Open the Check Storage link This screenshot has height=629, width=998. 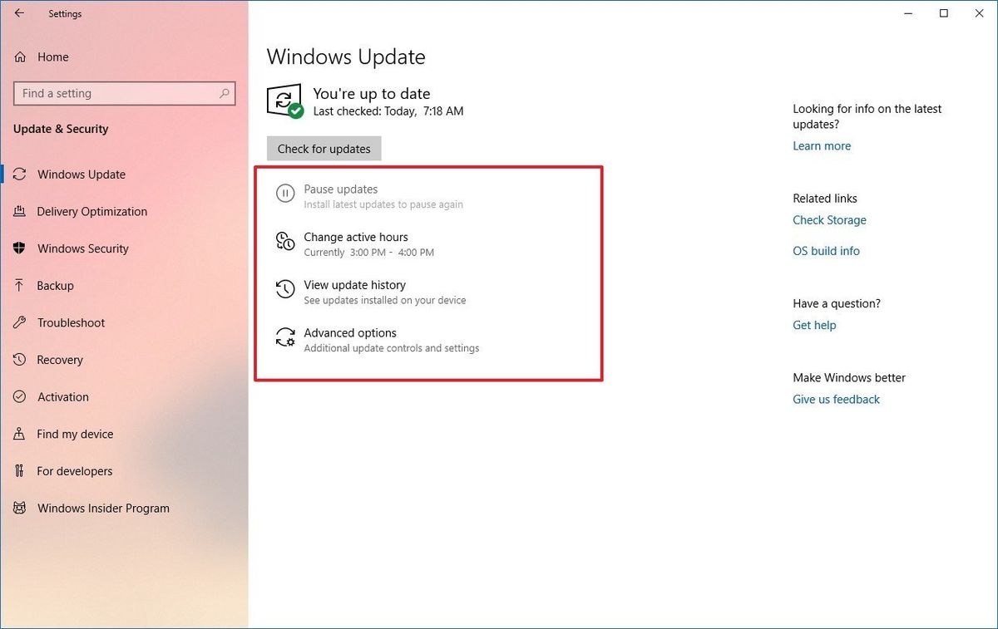click(x=829, y=220)
